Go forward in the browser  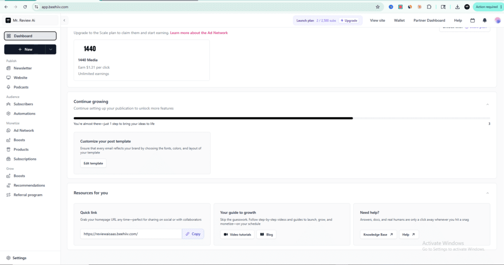tap(15, 7)
